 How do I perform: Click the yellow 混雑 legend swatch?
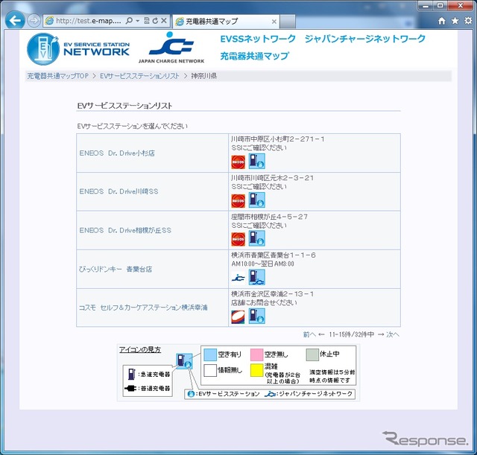click(256, 371)
